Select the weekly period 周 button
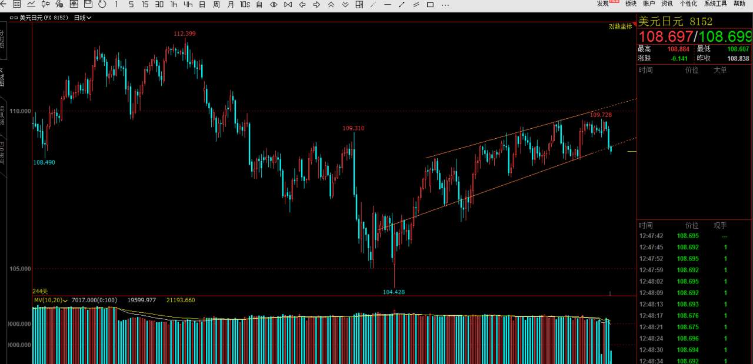 216,4
